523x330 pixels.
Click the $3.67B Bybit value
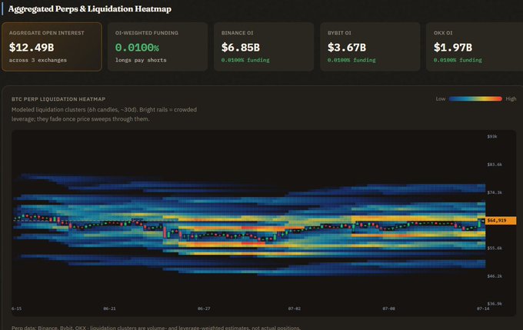347,48
